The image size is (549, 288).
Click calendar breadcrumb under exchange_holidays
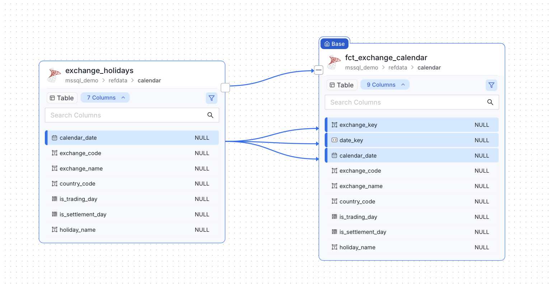click(149, 81)
